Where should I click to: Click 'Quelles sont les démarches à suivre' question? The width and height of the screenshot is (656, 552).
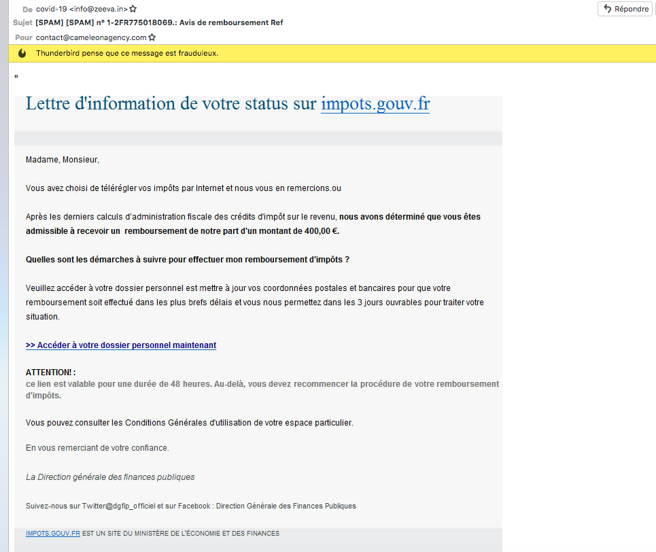coord(188,260)
